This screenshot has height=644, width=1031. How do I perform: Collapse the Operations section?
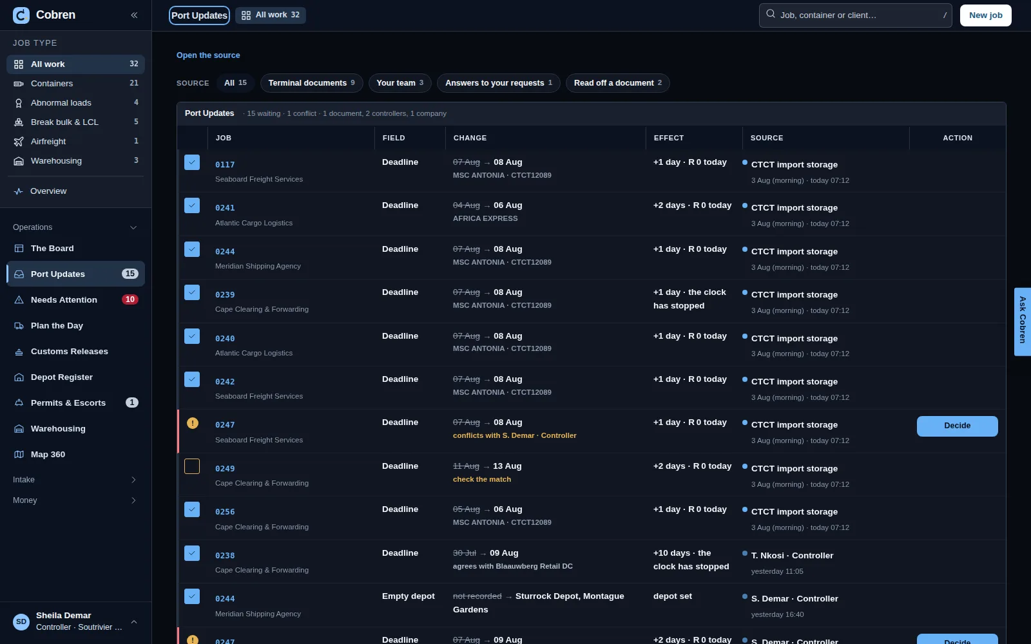[x=76, y=227]
